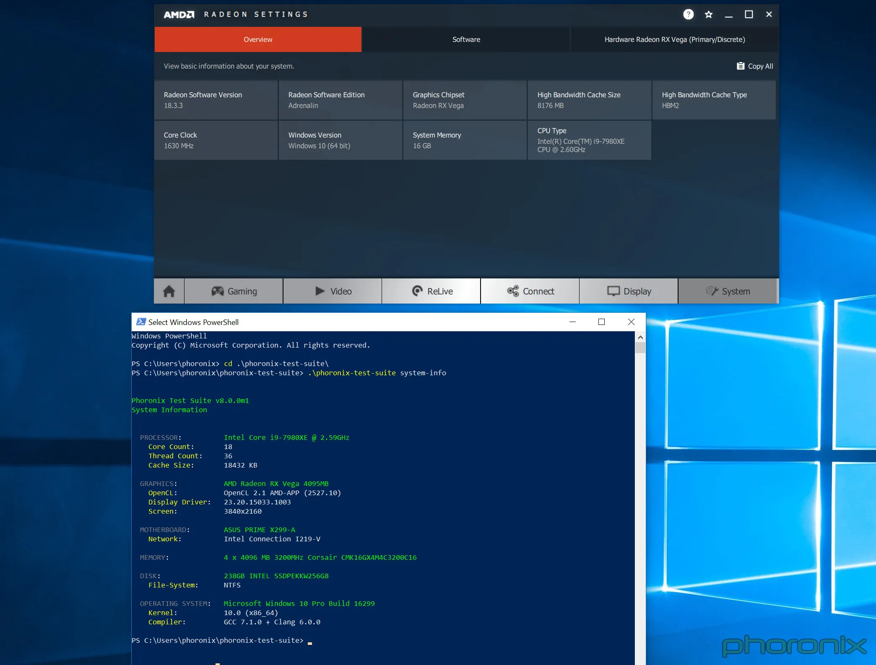Click 'Phoronix Test Suite v8.0.0m1' line

(190, 401)
